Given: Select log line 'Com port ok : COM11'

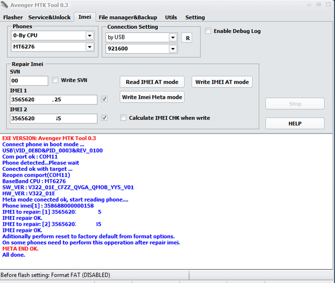Looking at the screenshot, I should coord(30,157).
